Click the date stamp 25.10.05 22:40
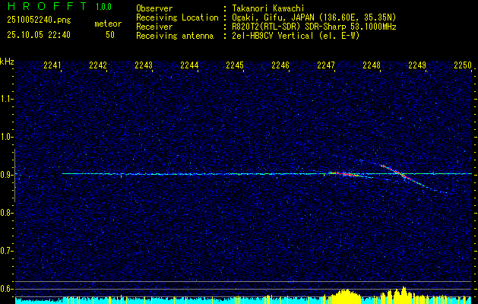Screen dimensions: 478x304 39,35
